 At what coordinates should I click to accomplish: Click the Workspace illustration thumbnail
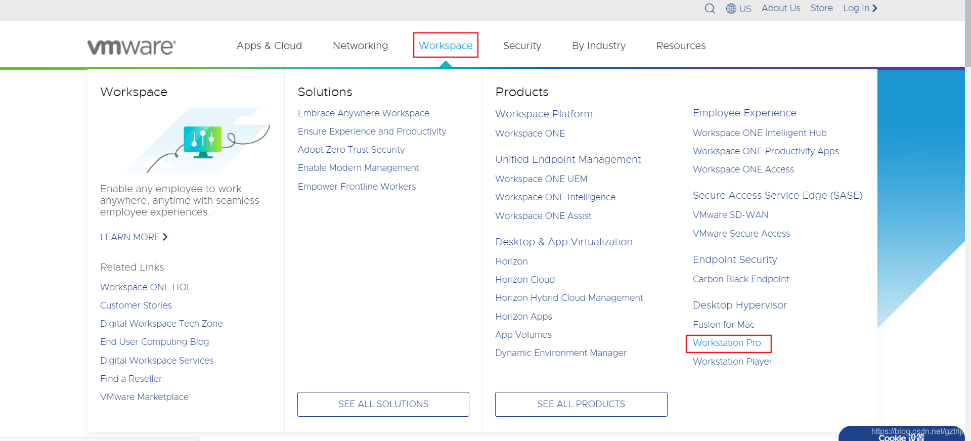pyautogui.click(x=198, y=140)
